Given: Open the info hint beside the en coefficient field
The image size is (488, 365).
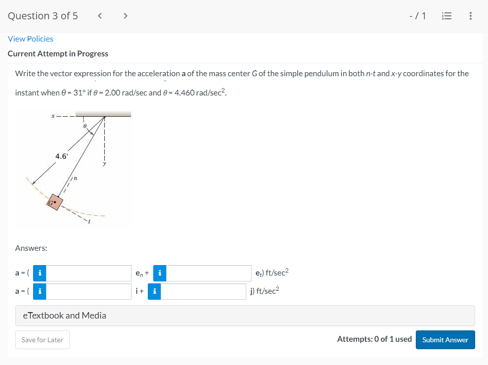Looking at the screenshot, I should pos(40,273).
